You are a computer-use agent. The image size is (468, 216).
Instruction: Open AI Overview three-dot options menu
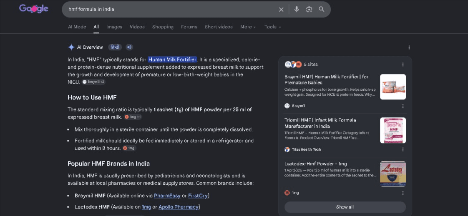point(409,47)
